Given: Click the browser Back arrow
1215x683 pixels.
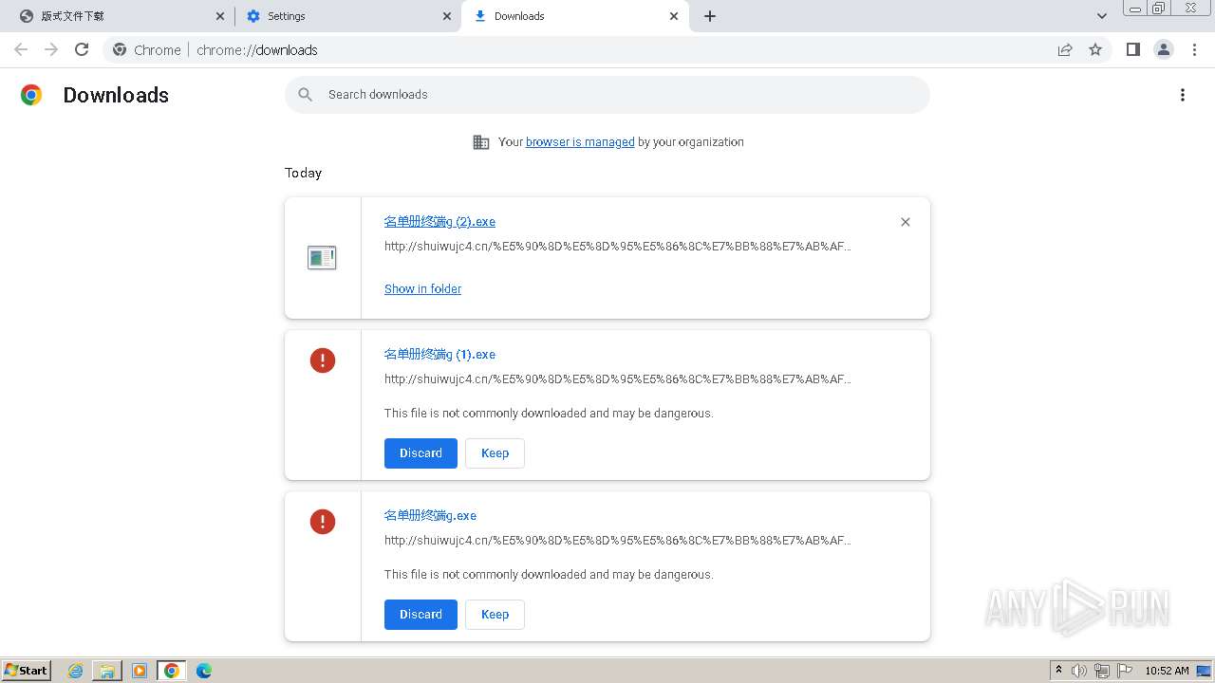Looking at the screenshot, I should pyautogui.click(x=21, y=49).
